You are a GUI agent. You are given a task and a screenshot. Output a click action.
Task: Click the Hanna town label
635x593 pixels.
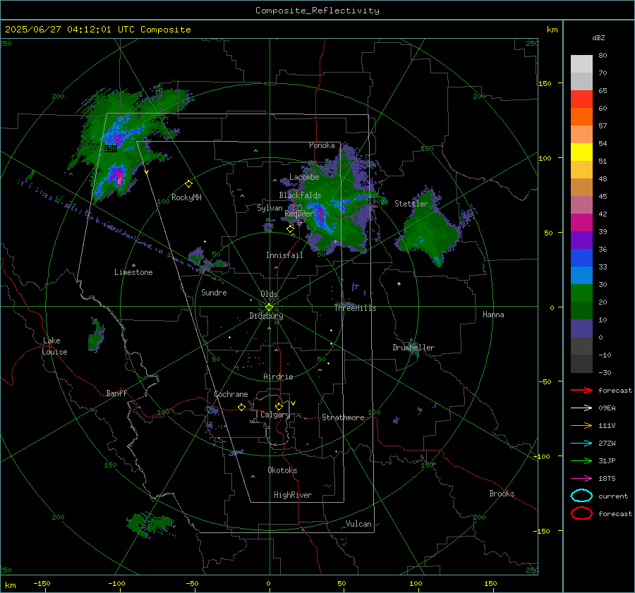click(x=493, y=314)
